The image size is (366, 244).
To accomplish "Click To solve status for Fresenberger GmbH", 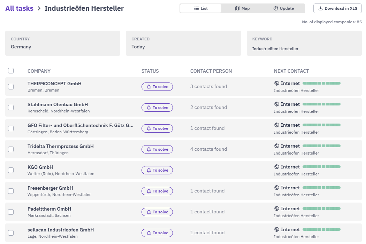I will point(157,191).
